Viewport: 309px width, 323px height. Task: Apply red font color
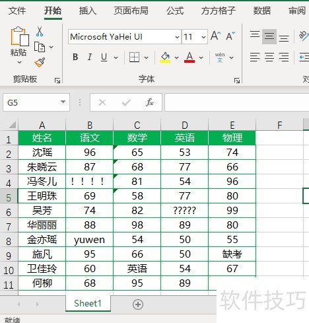[x=189, y=57]
